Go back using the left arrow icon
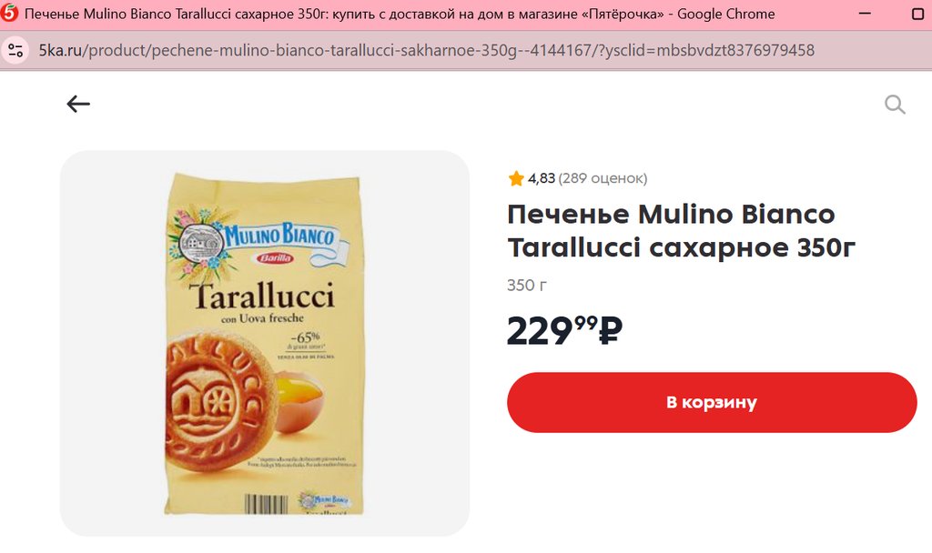Viewport: 932px width, 553px height. click(x=78, y=104)
